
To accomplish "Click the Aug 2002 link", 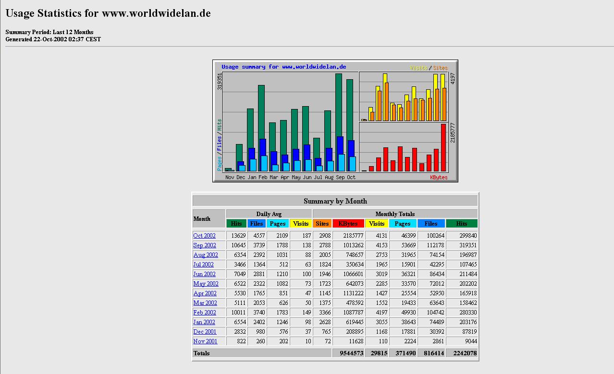I will 205,255.
